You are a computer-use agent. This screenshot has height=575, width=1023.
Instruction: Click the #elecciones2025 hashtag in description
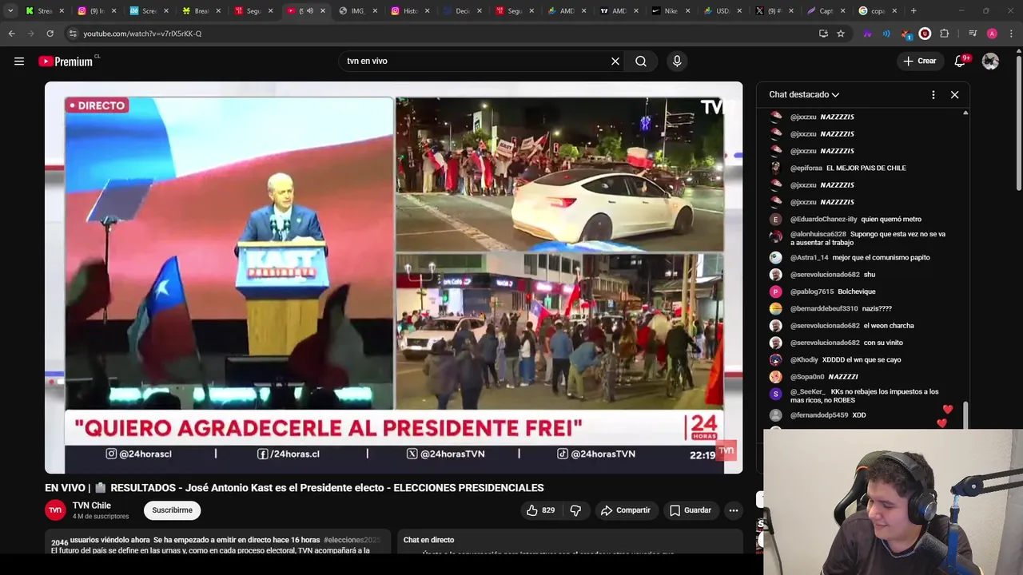(352, 541)
